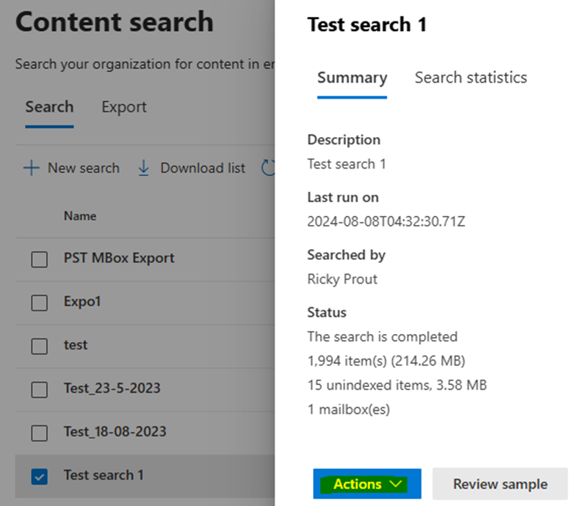Open the Test_18-08-2023 search entry
574x506 pixels.
(114, 432)
